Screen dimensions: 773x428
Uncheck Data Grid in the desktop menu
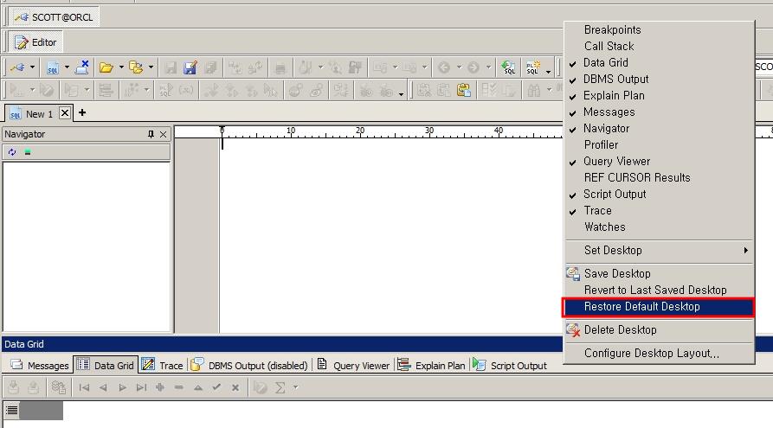(x=605, y=62)
